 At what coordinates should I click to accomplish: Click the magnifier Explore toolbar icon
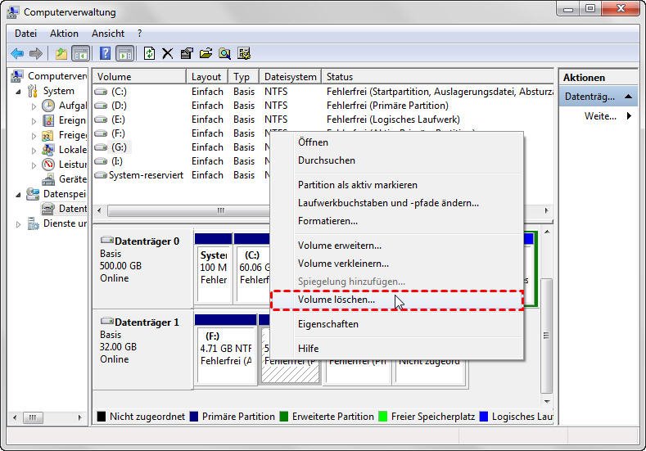(224, 53)
